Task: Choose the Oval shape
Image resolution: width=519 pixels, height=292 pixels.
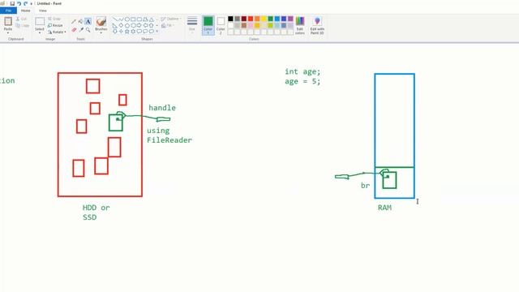Action: coord(127,19)
